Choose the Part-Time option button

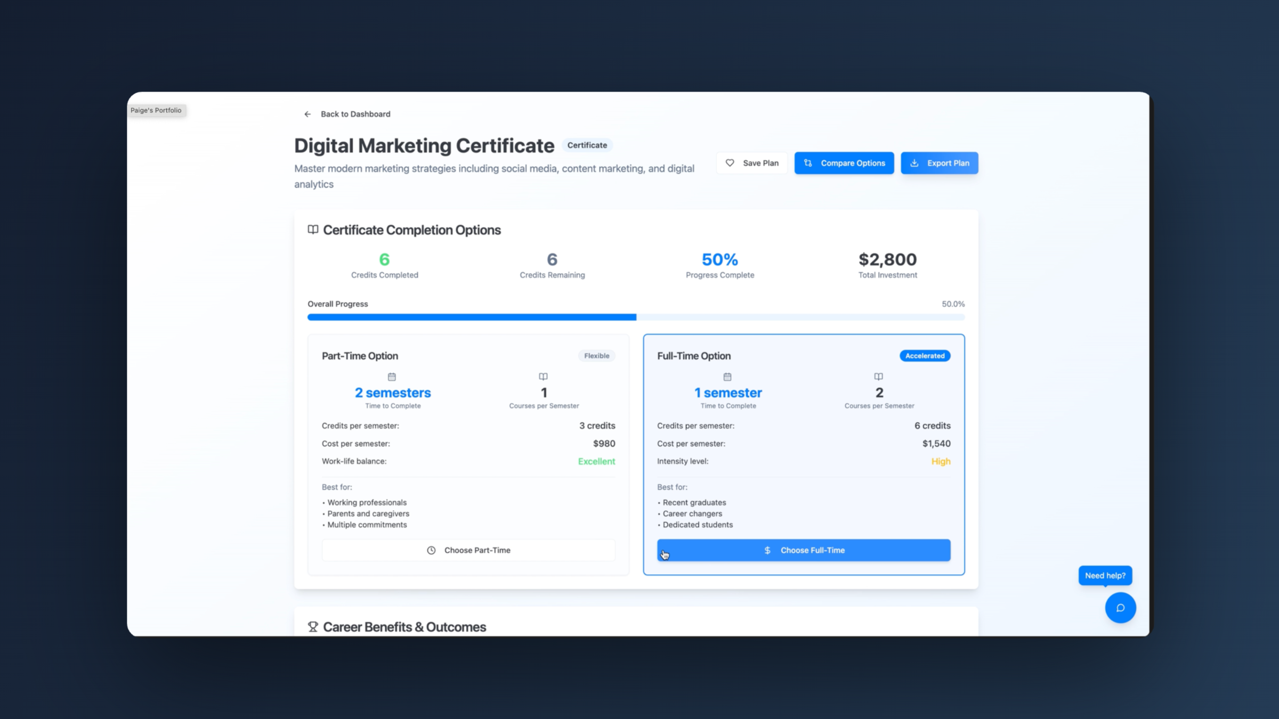468,550
